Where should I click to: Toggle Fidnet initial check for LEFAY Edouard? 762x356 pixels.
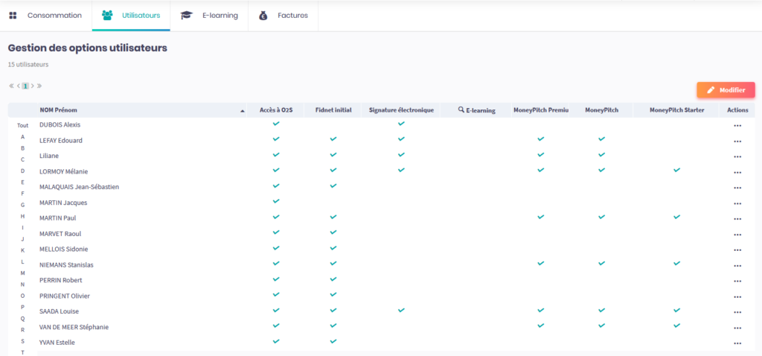333,139
